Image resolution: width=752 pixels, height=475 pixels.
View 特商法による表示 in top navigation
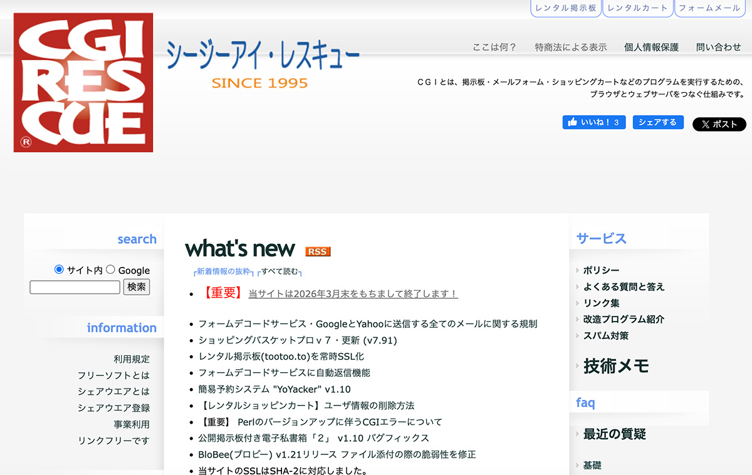tap(571, 46)
